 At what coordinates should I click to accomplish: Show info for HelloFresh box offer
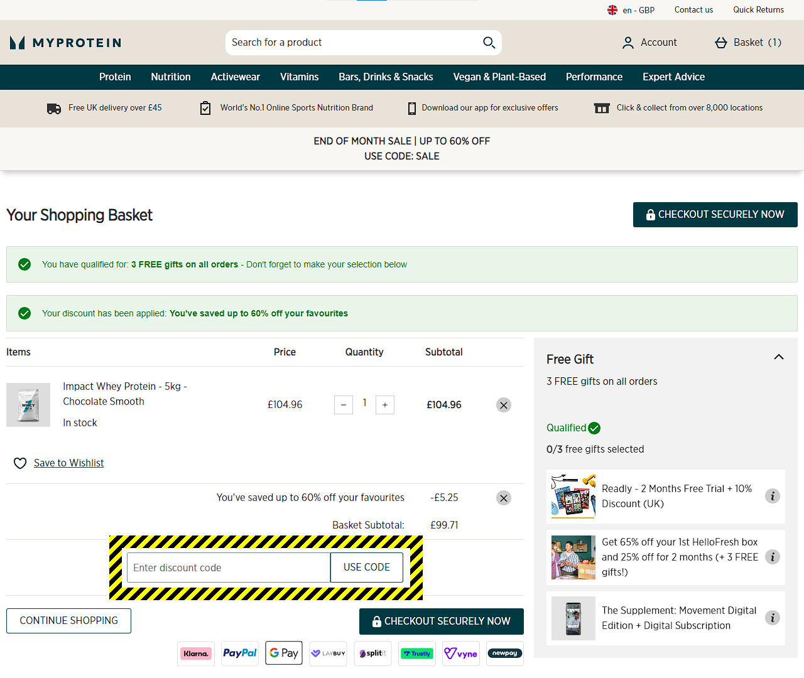(x=773, y=557)
